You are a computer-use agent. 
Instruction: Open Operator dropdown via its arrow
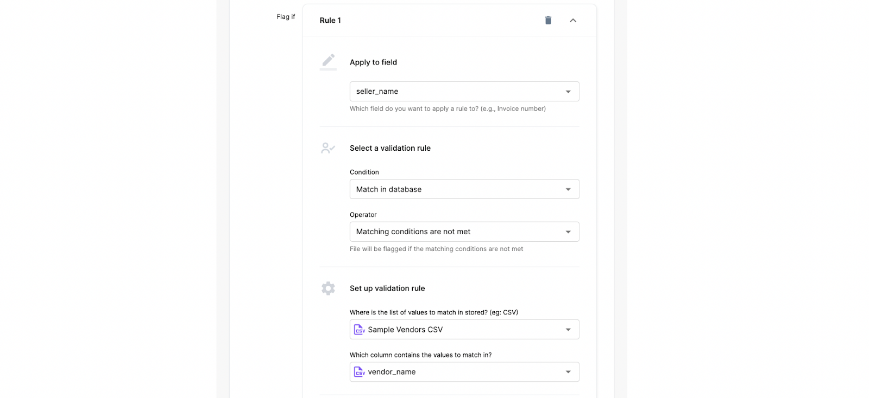pyautogui.click(x=568, y=232)
